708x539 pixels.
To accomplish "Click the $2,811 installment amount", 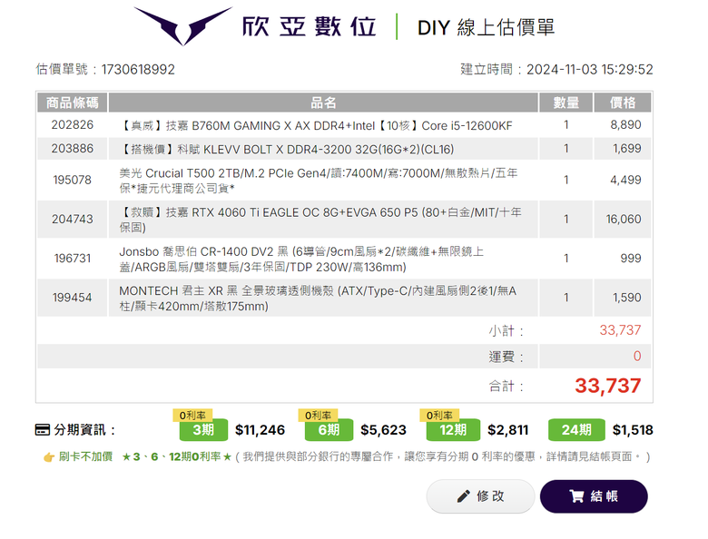I will tap(508, 430).
